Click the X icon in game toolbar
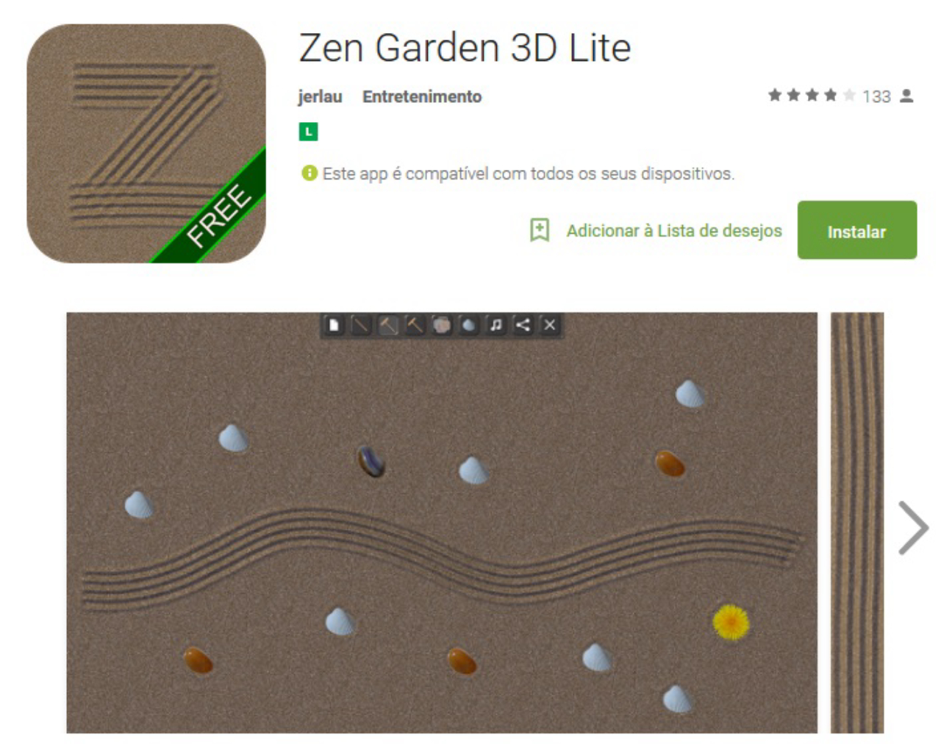 (549, 325)
